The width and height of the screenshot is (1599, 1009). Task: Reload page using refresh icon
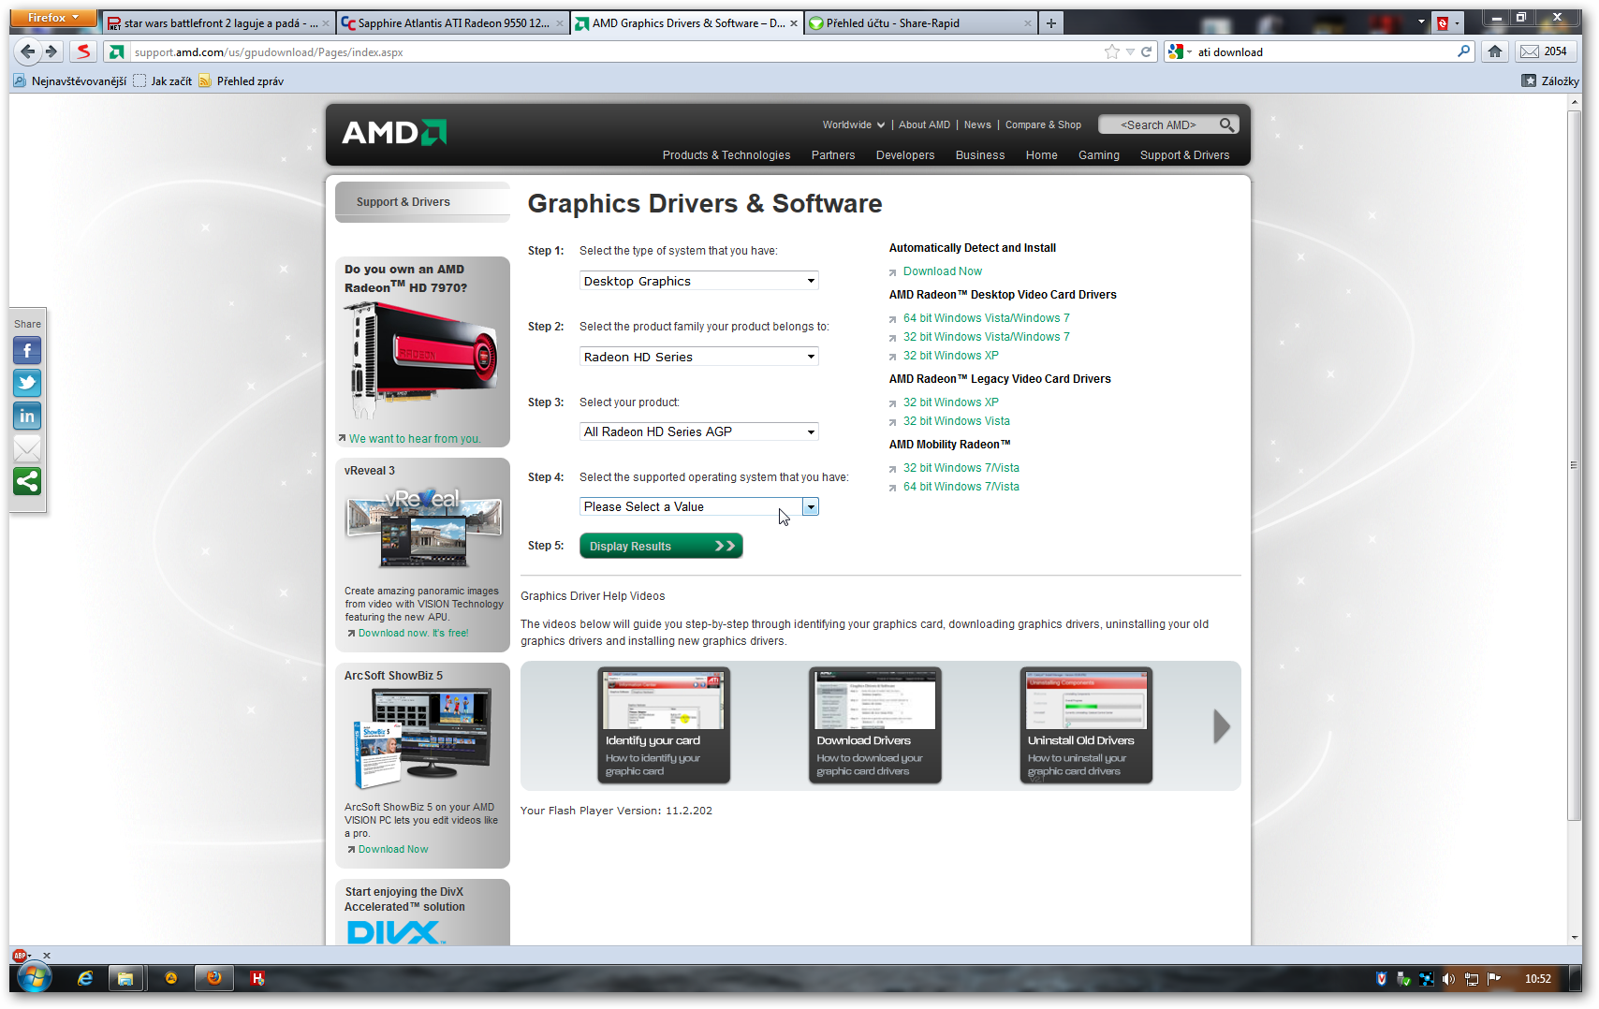pyautogui.click(x=1146, y=51)
